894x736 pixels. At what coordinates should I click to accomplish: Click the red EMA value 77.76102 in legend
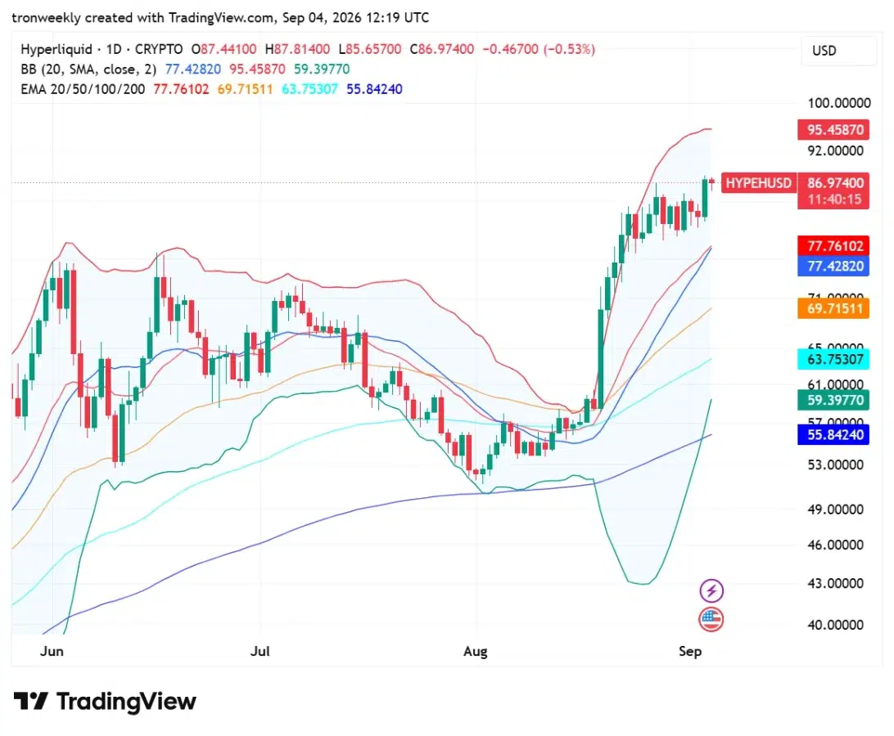pyautogui.click(x=181, y=89)
